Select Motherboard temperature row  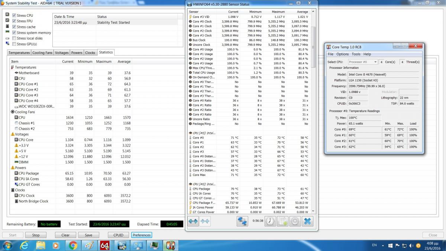[x=71, y=73]
